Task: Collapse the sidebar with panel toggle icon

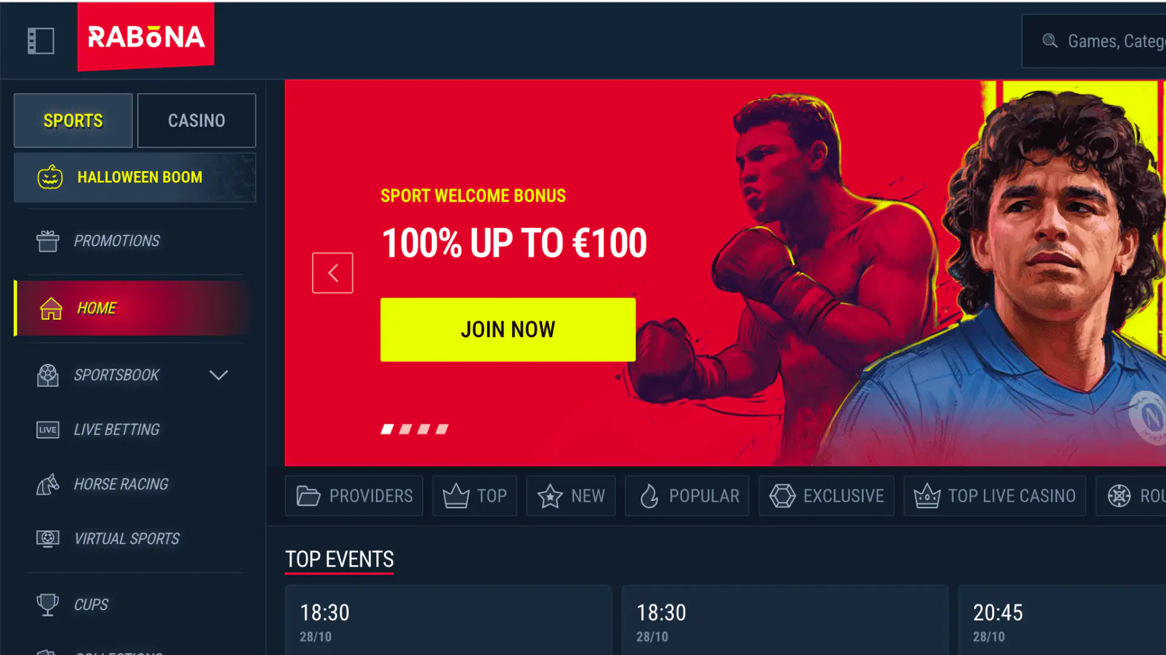Action: (x=41, y=41)
